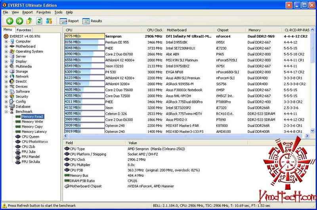The width and height of the screenshot is (317, 210).
Task: Select the Storage tree icon
Action: (x=12, y=72)
